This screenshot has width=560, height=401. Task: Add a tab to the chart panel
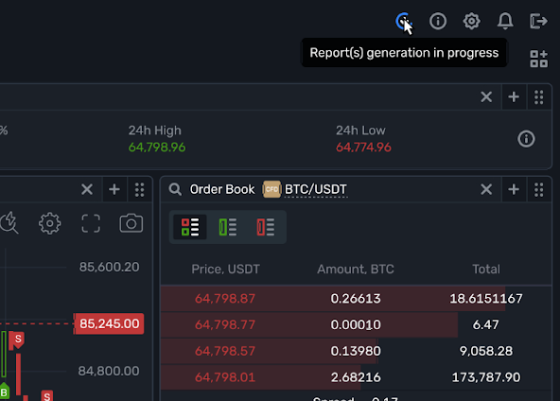coord(114,189)
